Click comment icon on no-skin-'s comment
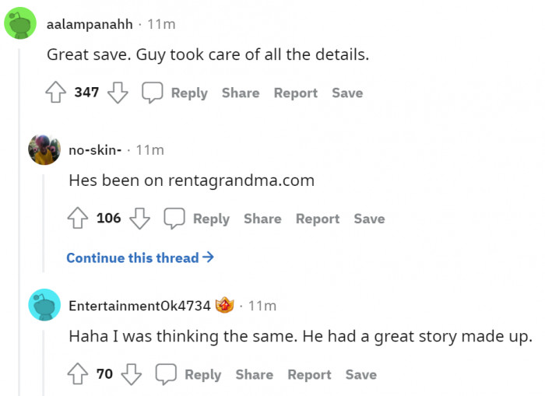The height and width of the screenshot is (396, 545). click(174, 219)
